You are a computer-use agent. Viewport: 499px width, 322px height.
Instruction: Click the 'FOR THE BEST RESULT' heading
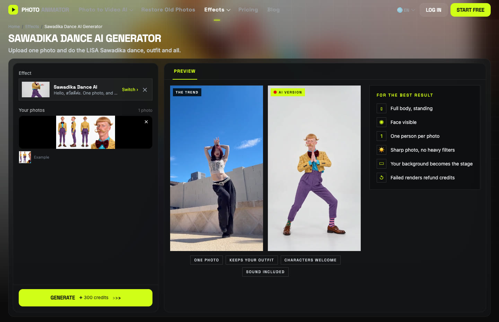pyautogui.click(x=405, y=95)
